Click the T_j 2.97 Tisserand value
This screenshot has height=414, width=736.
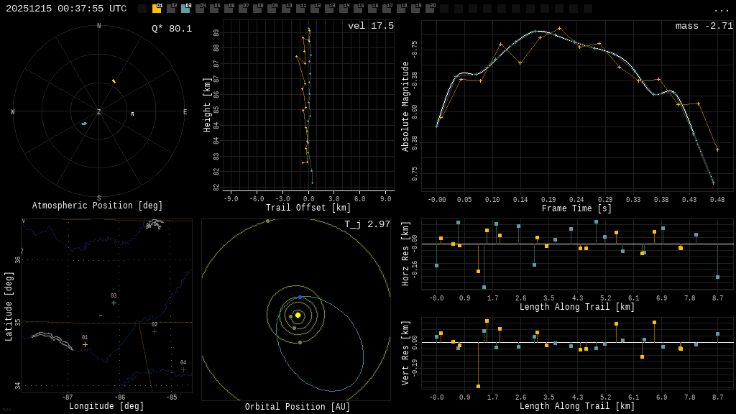(x=367, y=224)
